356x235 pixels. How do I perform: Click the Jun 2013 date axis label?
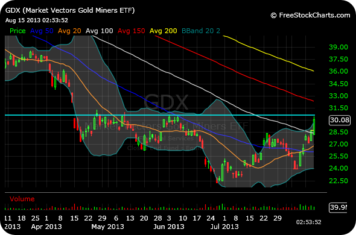click(169, 227)
